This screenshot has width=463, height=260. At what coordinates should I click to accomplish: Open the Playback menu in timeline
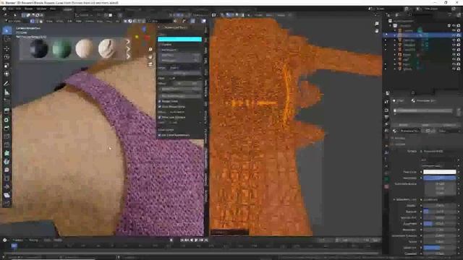point(18,240)
